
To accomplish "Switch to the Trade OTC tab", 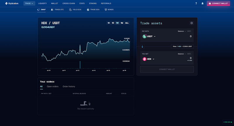I will click(x=57, y=10).
